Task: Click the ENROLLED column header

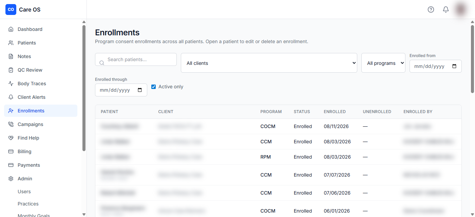Action: tap(335, 112)
